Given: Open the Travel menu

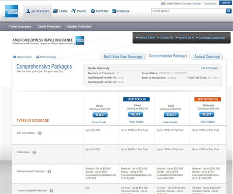Looking at the screenshot, I should coord(79,11).
